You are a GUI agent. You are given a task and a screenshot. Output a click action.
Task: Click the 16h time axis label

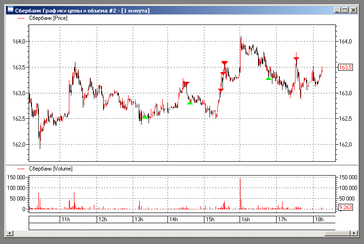point(246,220)
